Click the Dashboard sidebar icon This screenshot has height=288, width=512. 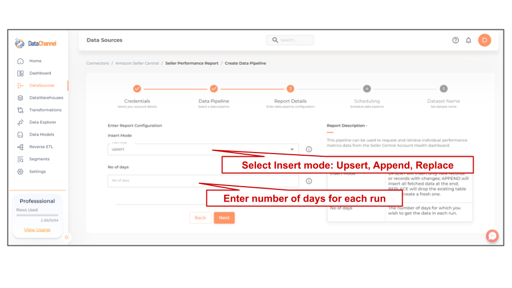[x=20, y=74]
